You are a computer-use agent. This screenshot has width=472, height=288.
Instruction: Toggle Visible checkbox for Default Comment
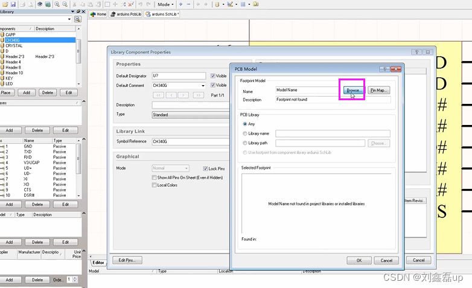(213, 85)
